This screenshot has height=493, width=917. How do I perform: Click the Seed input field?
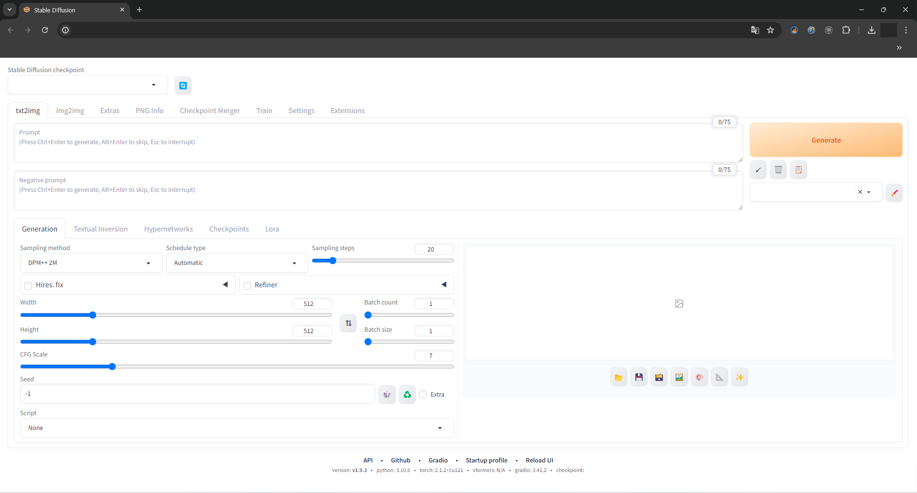pos(198,394)
